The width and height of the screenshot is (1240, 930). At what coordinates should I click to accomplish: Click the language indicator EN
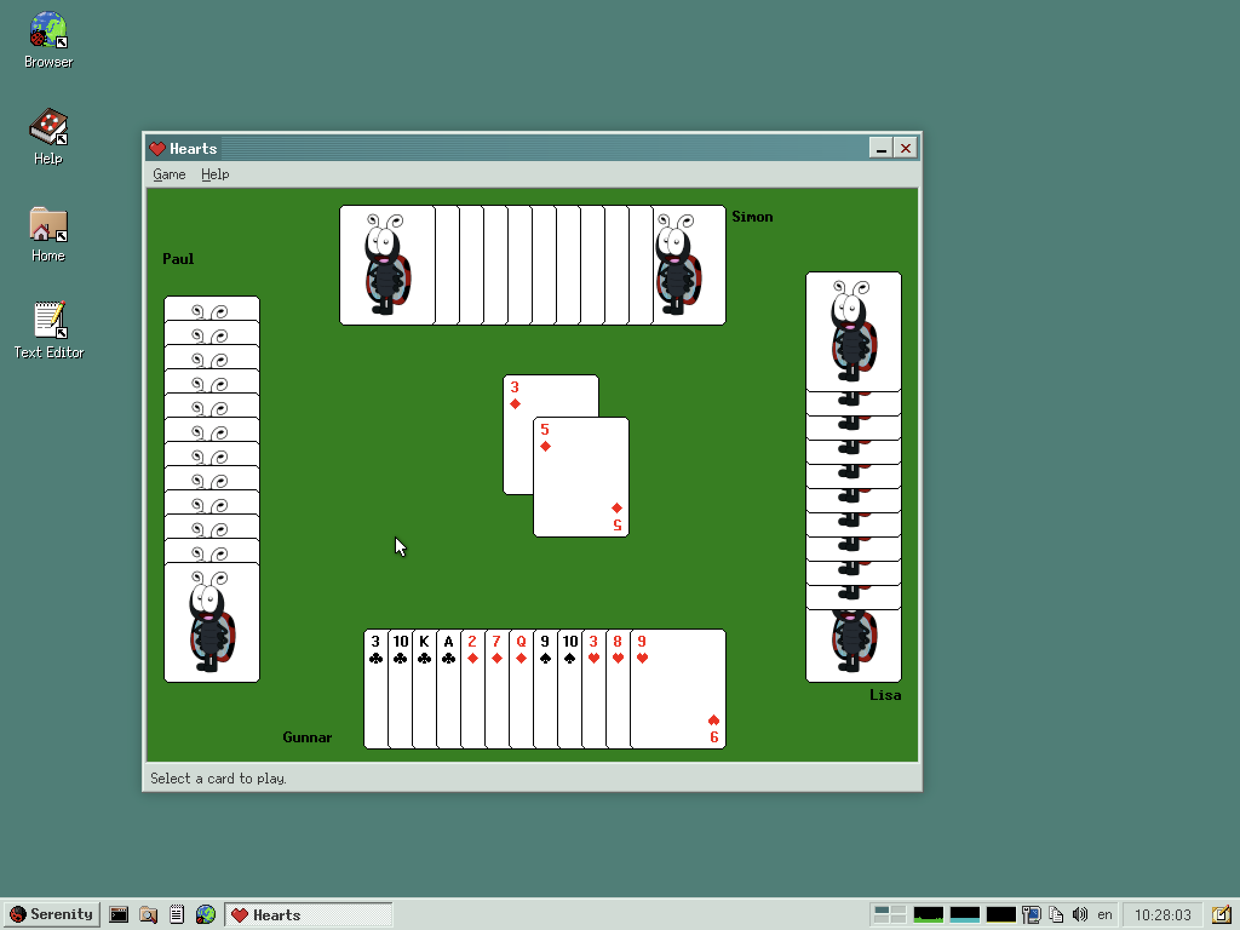point(1105,914)
